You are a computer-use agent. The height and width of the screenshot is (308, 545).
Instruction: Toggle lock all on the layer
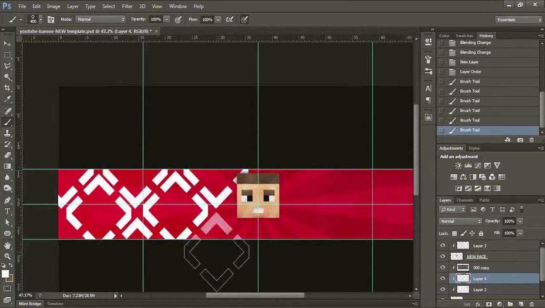tap(481, 233)
